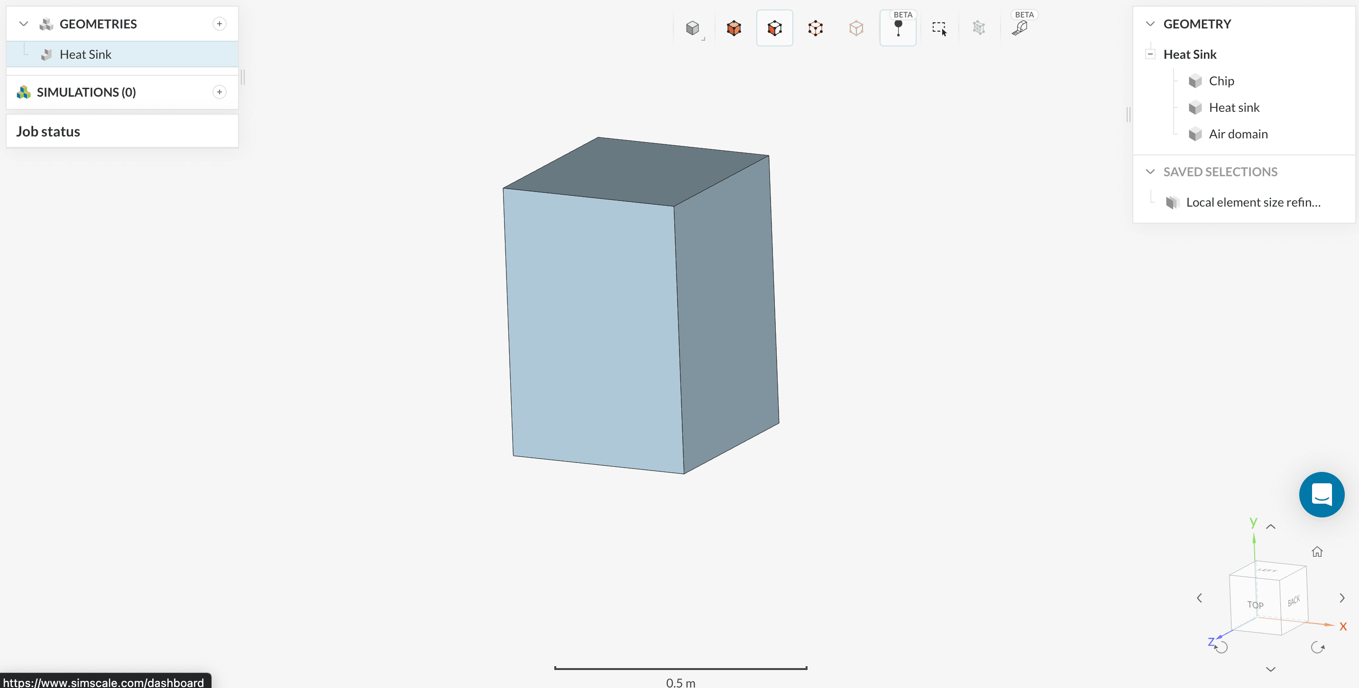
Task: Collapse the GEOMETRIES section chevron
Action: (23, 24)
